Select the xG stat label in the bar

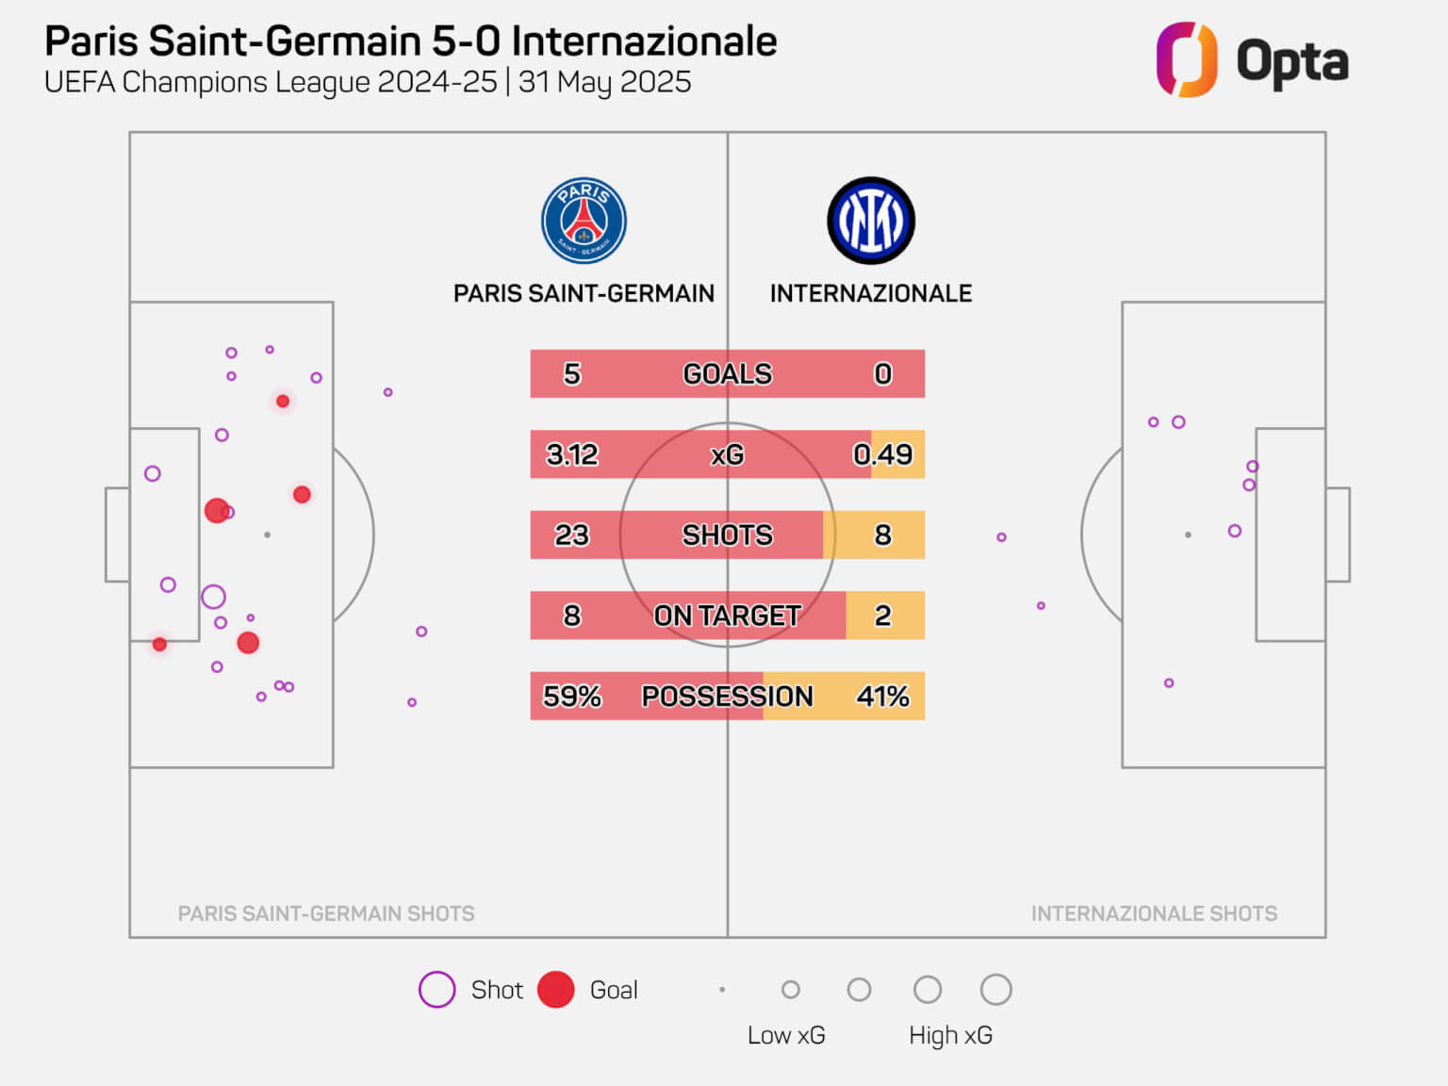727,454
